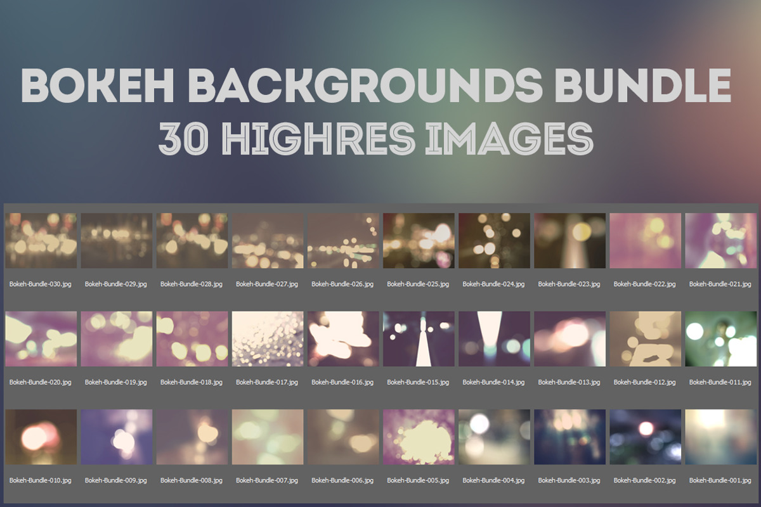Click the file name text Bokeh-Bundle-014.jpg
The image size is (761, 507).
[494, 383]
